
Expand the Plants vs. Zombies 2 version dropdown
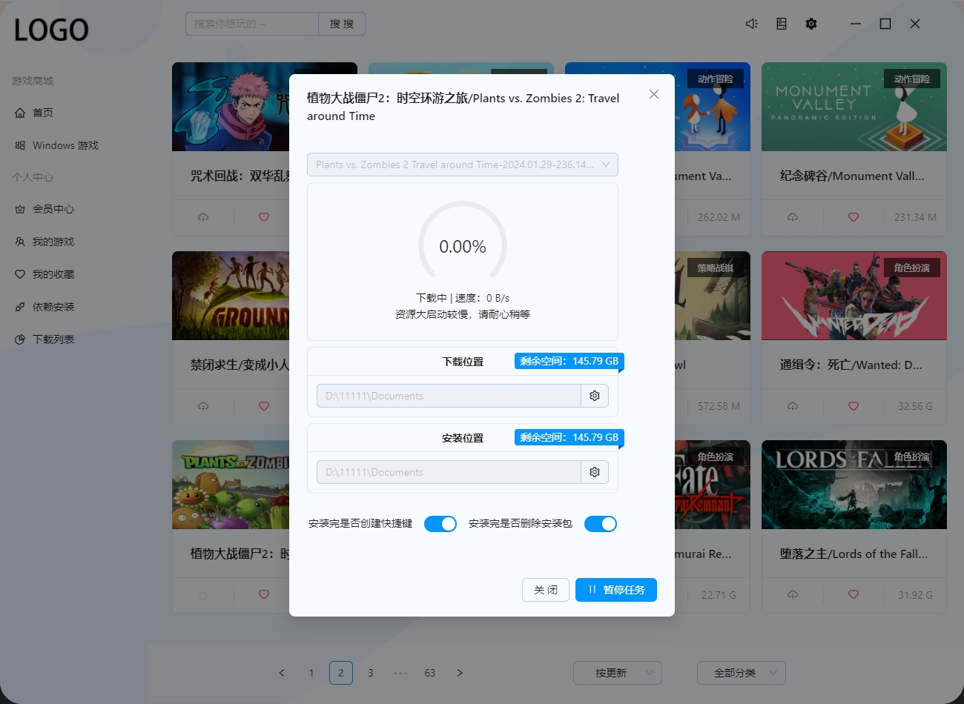point(463,165)
